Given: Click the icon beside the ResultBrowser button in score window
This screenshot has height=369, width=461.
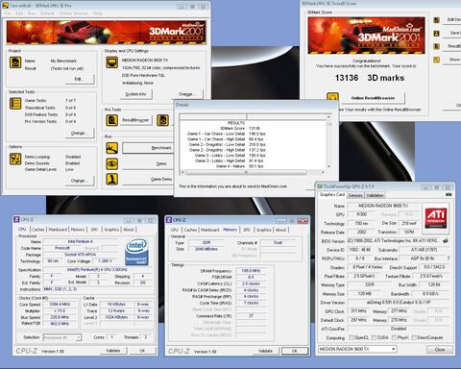Looking at the screenshot, I should [x=436, y=46].
